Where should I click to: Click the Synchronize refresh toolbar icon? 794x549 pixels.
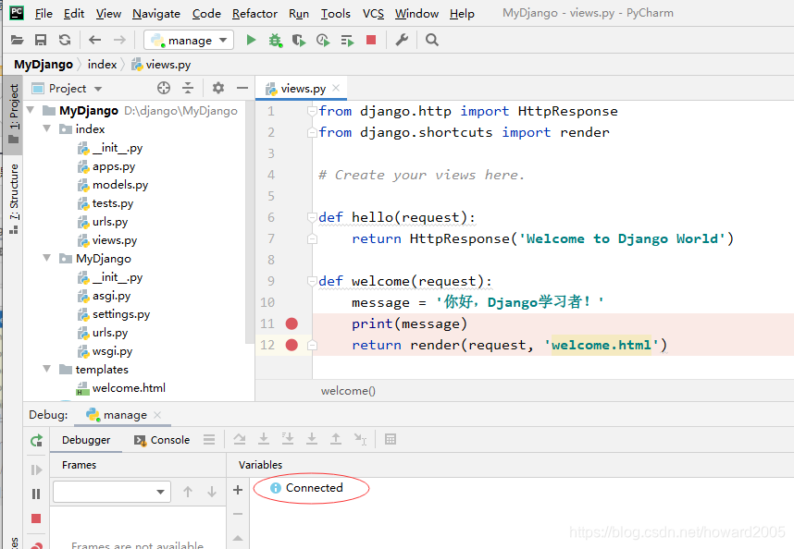pyautogui.click(x=65, y=40)
